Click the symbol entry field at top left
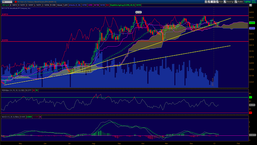 pos(7,2)
